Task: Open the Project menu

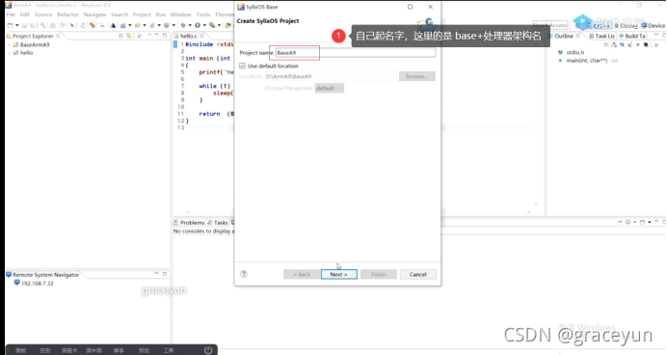Action: [x=142, y=14]
